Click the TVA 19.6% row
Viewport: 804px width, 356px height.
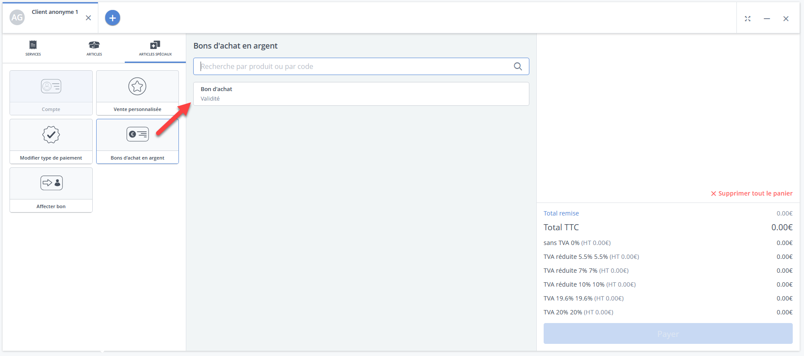(668, 298)
